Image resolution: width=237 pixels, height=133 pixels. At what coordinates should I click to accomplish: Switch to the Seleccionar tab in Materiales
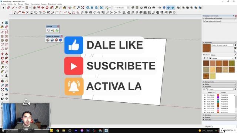[x=206, y=55]
